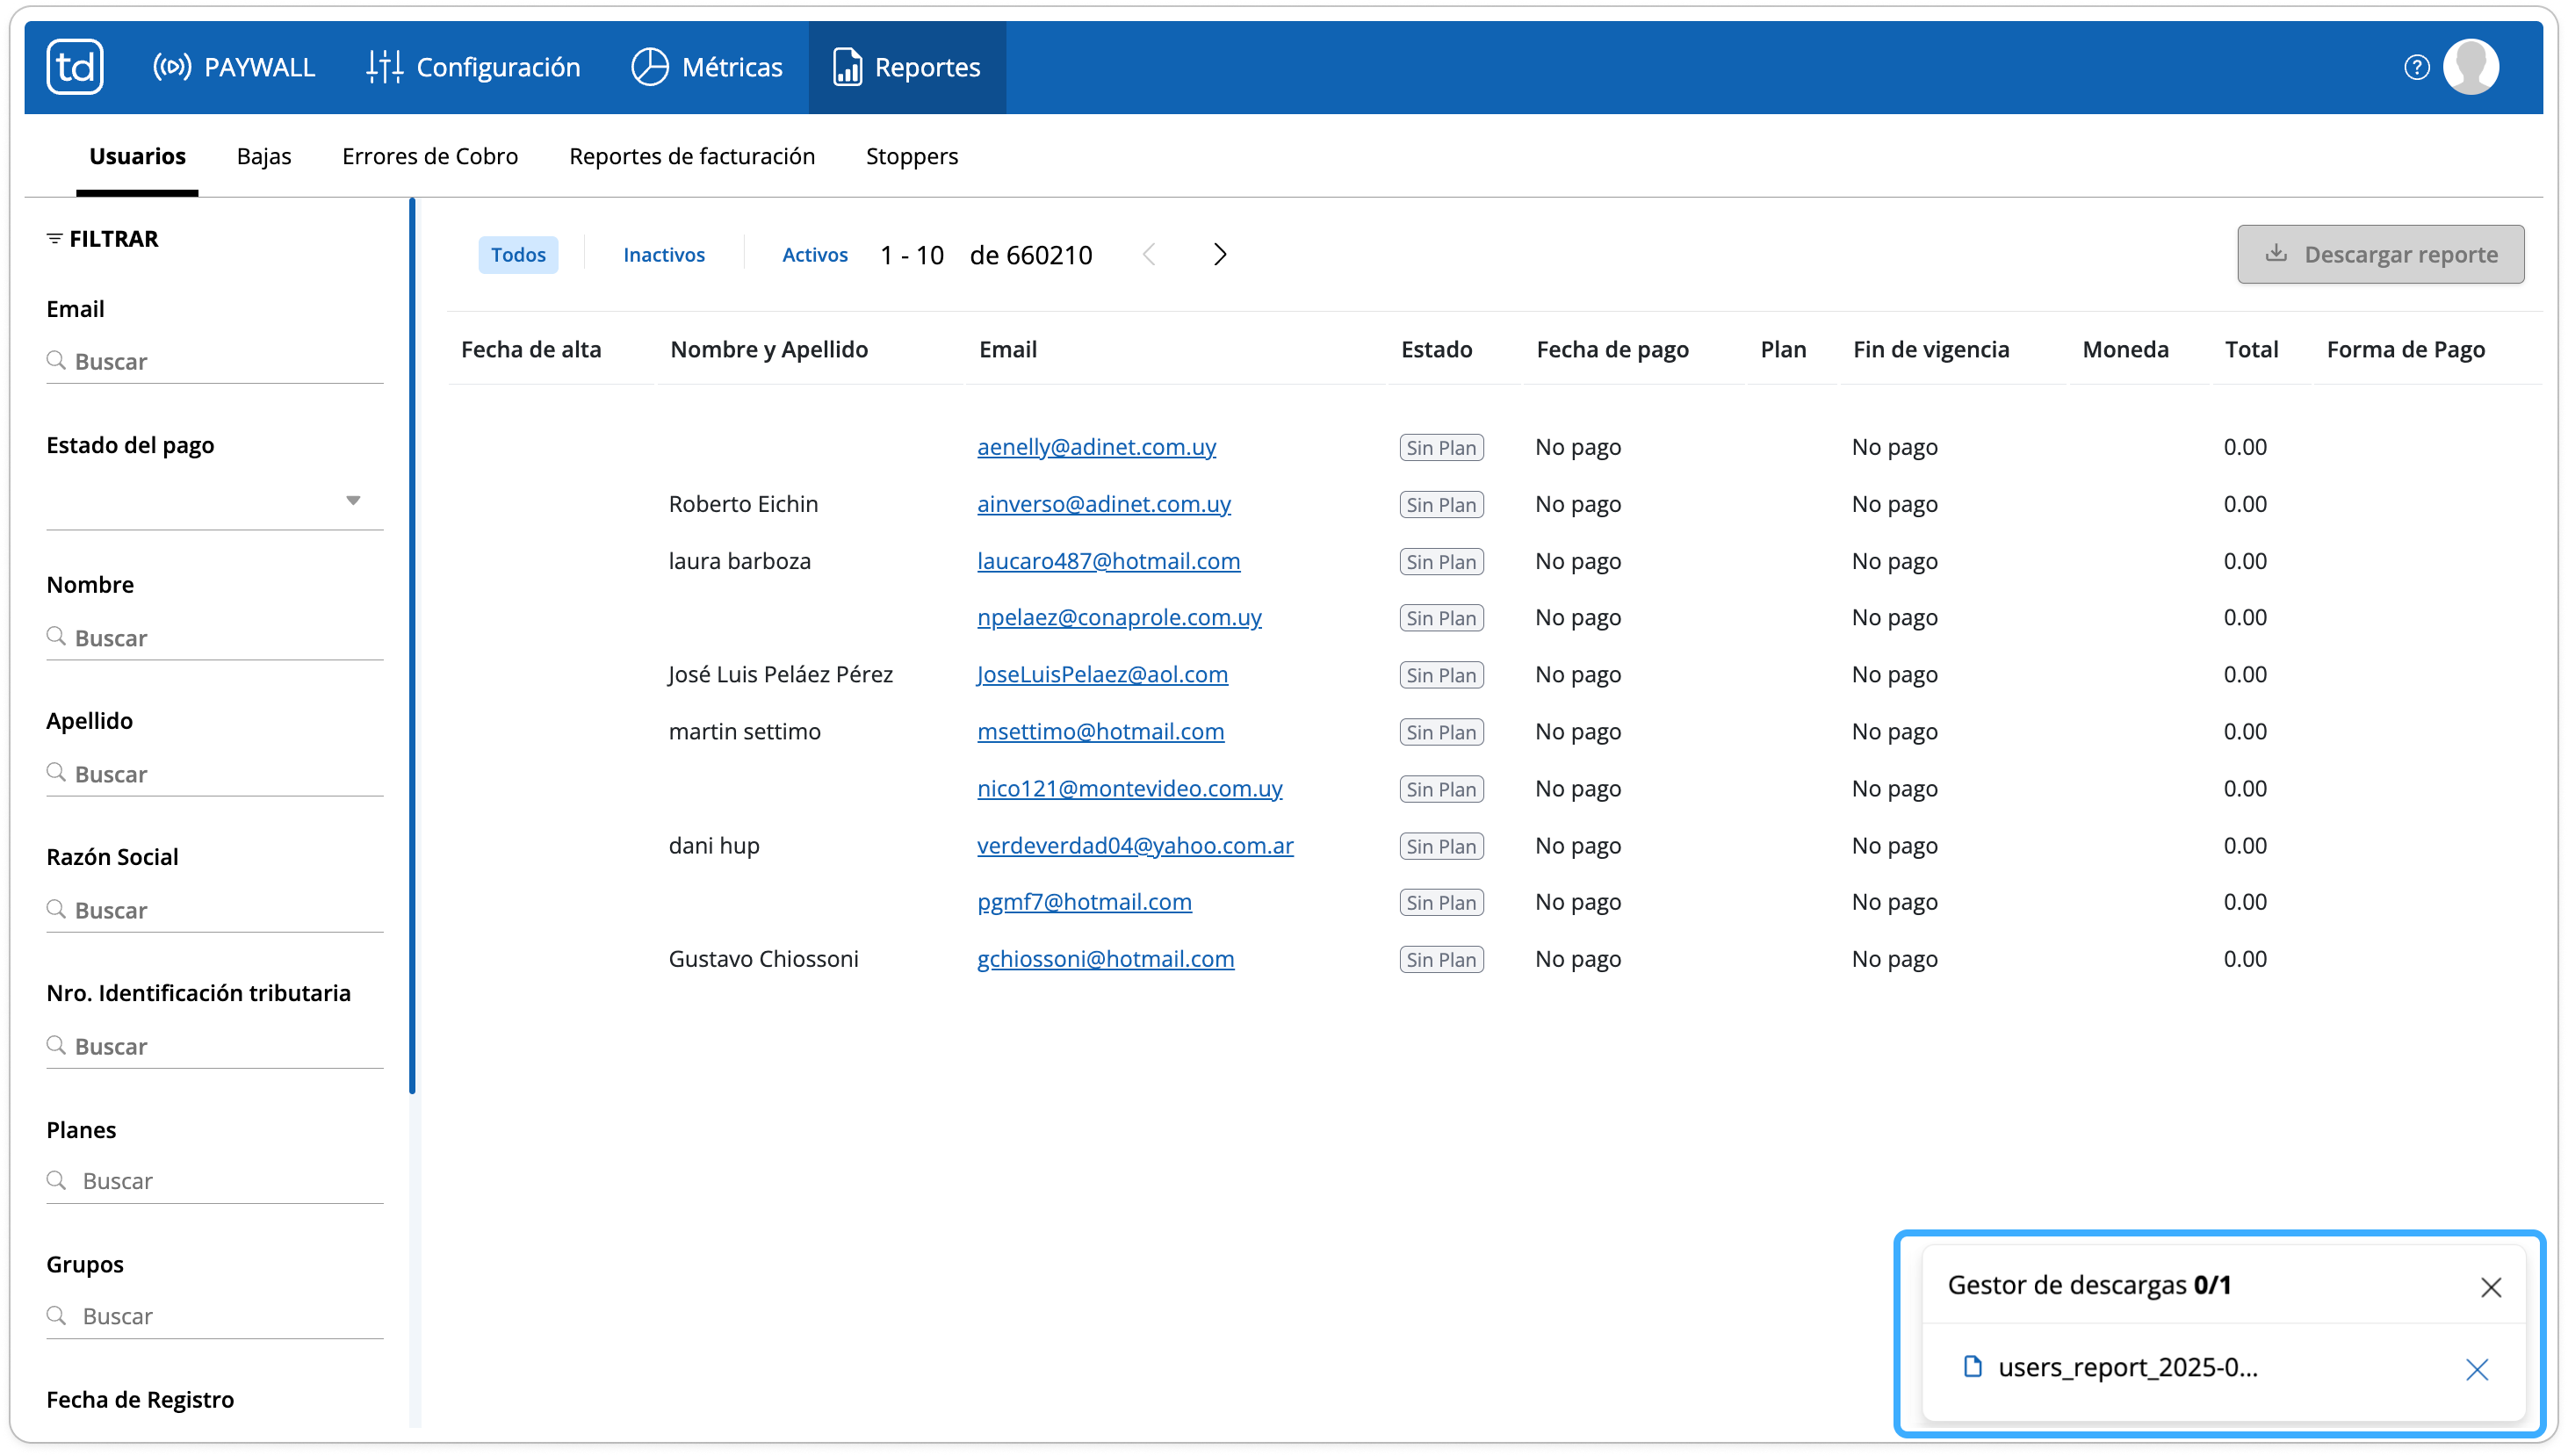The image size is (2568, 1456).
Task: Focus the Nombre search field
Action: pos(215,638)
